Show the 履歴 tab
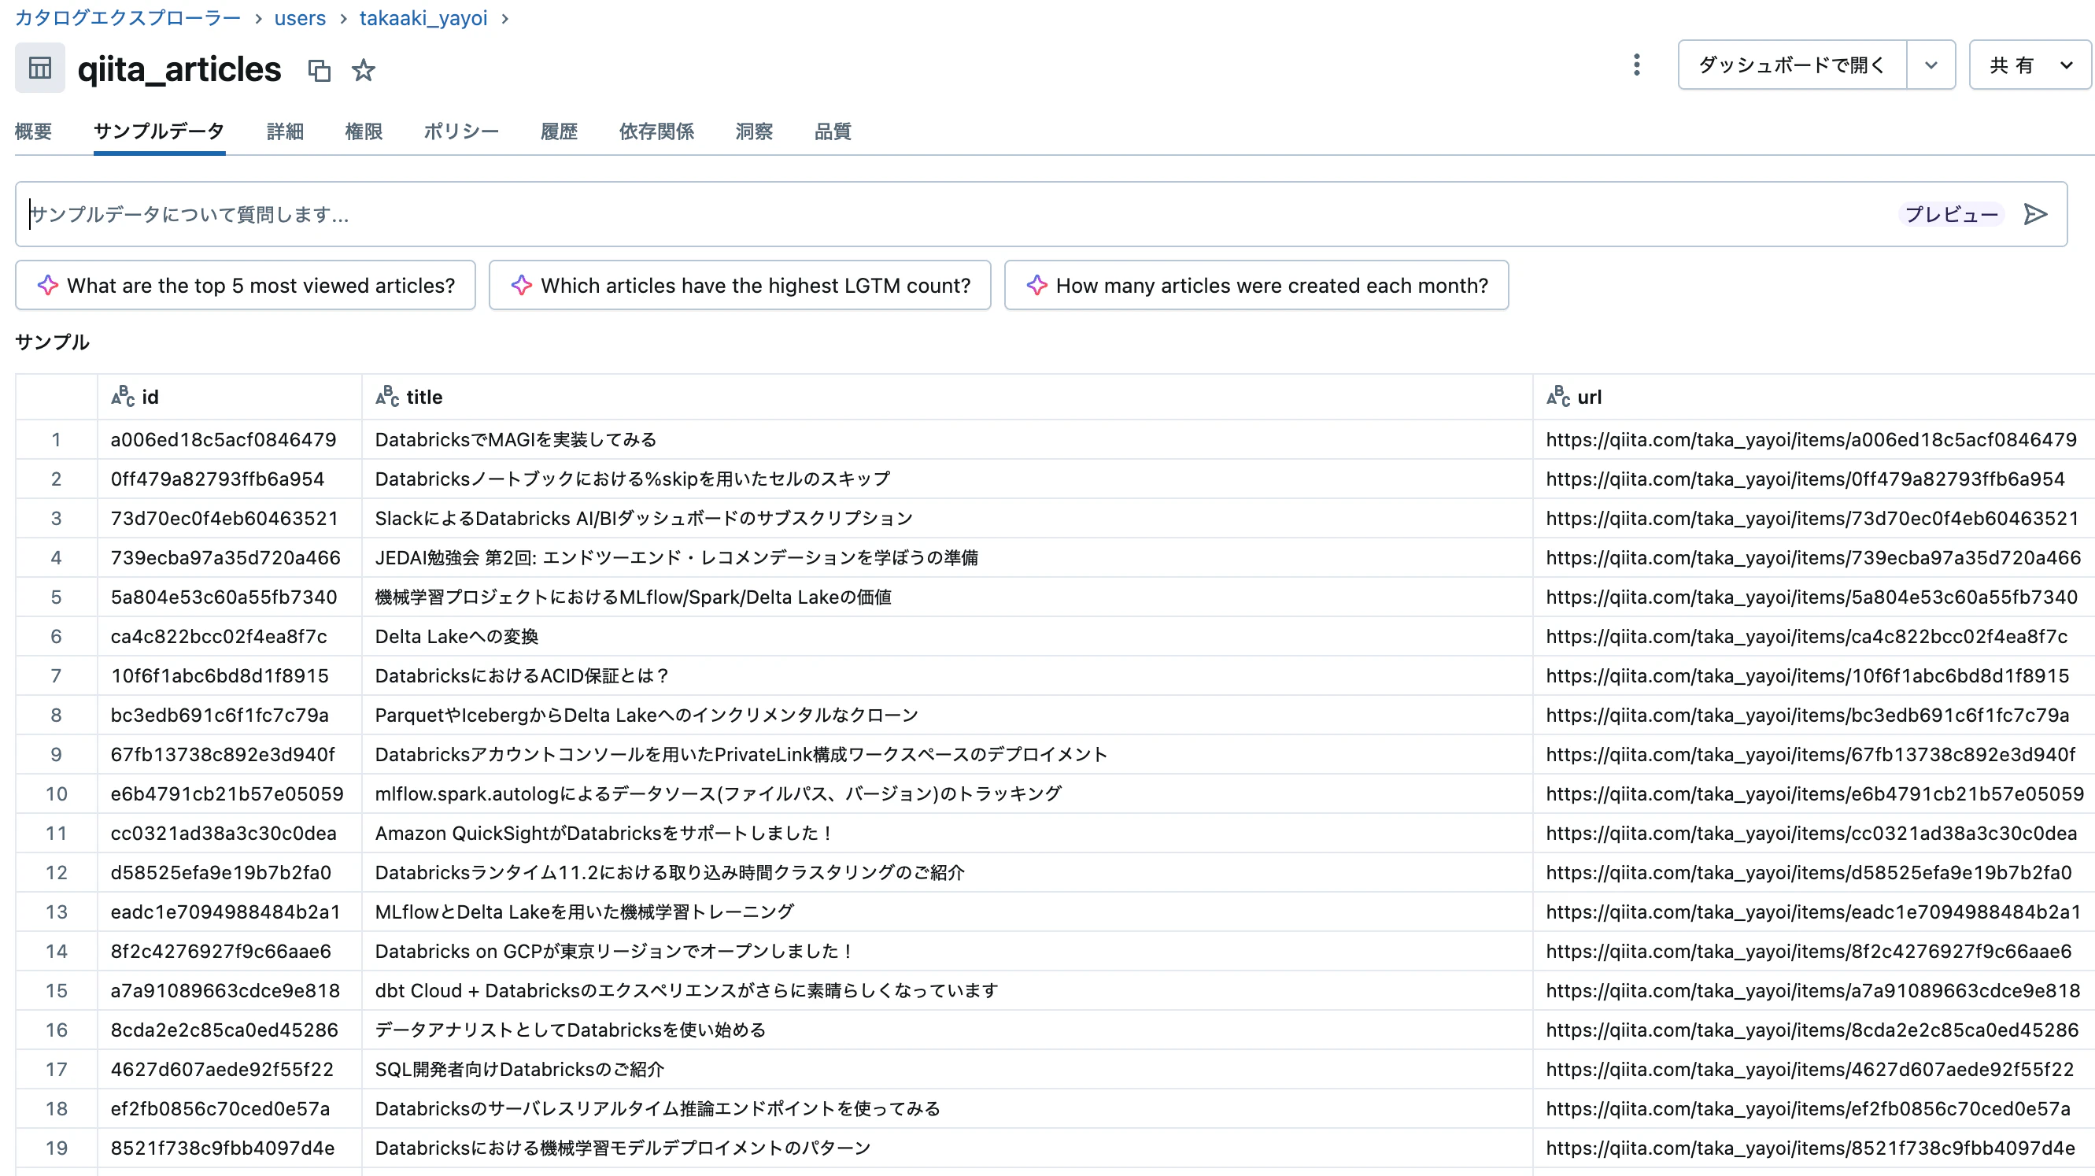The image size is (2095, 1176). tap(559, 131)
